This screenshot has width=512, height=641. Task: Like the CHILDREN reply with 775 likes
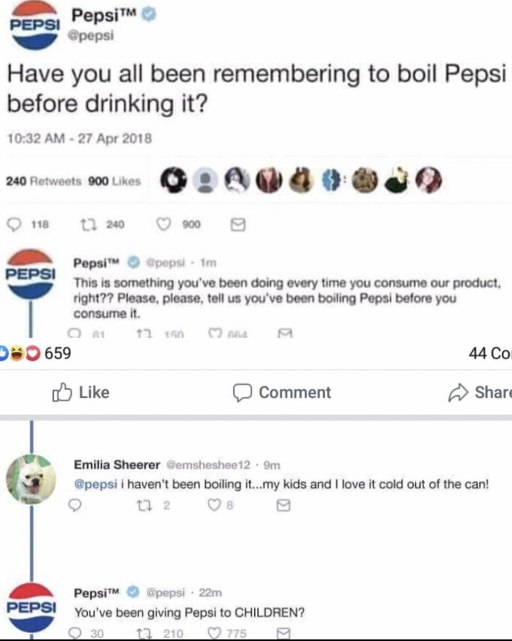(214, 633)
